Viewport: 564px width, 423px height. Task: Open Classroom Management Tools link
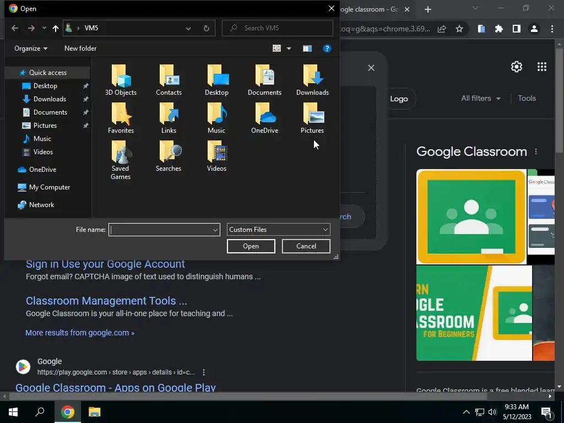pos(106,301)
